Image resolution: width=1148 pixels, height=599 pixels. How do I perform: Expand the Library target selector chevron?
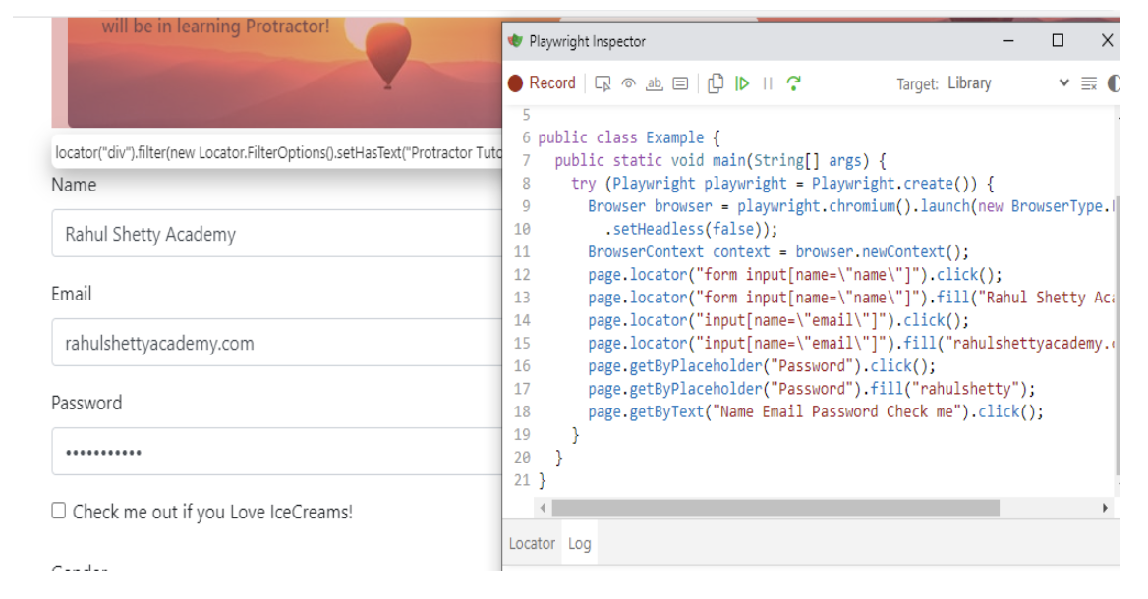point(1063,83)
